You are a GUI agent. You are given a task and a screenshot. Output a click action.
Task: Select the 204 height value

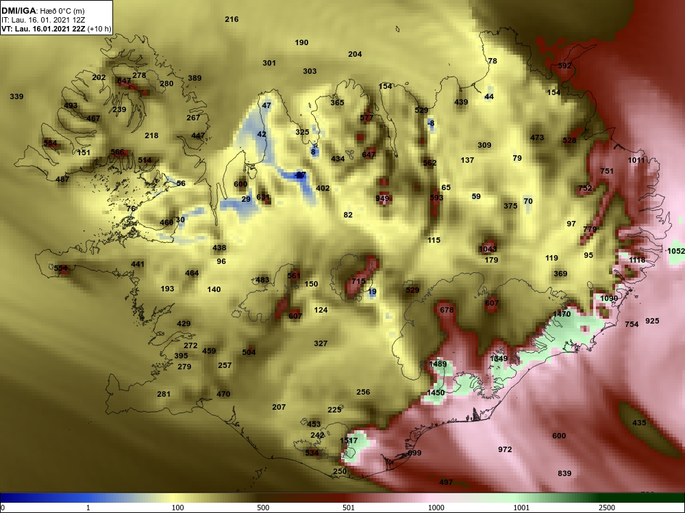(355, 54)
